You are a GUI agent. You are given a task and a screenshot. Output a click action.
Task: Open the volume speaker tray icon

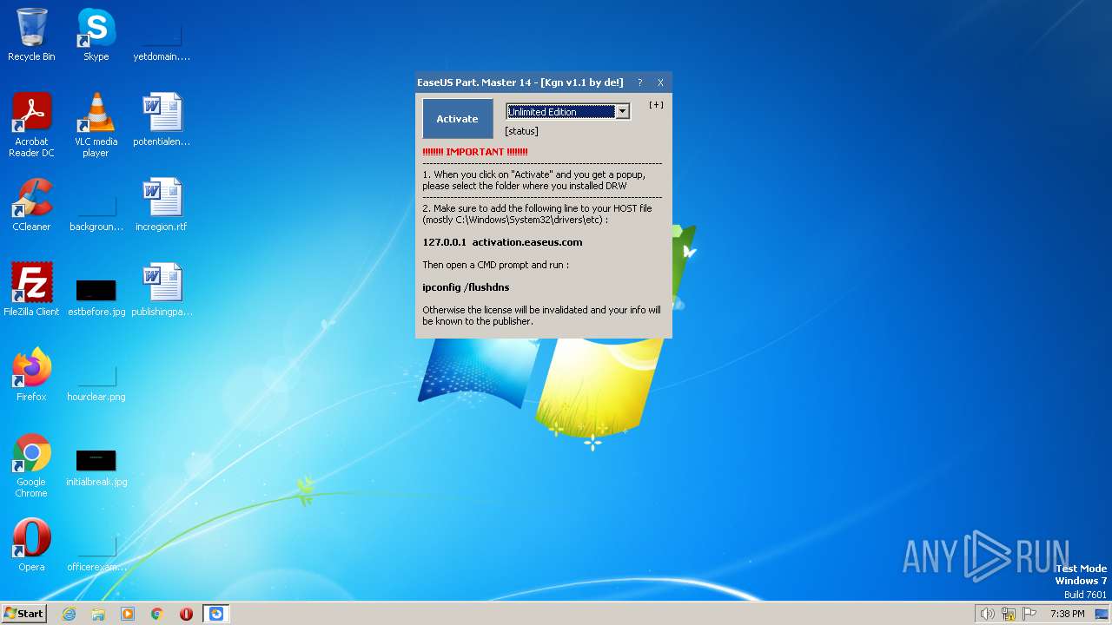(x=987, y=614)
